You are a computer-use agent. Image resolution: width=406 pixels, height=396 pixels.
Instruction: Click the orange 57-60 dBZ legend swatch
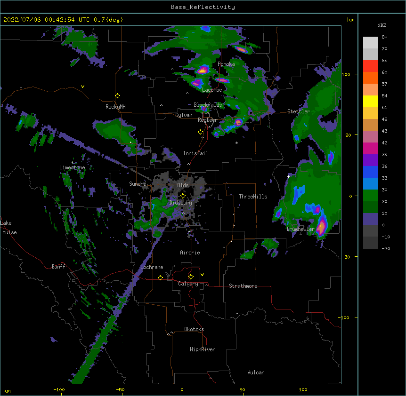pos(370,78)
